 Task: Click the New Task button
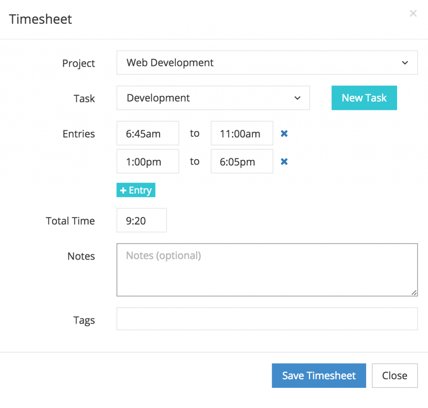(364, 98)
